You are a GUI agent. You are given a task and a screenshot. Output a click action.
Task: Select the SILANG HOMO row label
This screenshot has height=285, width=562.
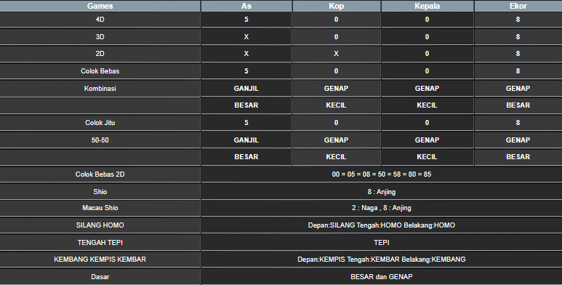[100, 225]
